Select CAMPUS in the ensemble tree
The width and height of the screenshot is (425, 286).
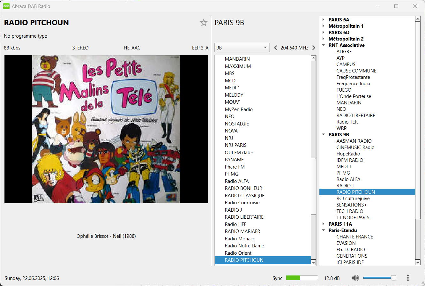346,64
